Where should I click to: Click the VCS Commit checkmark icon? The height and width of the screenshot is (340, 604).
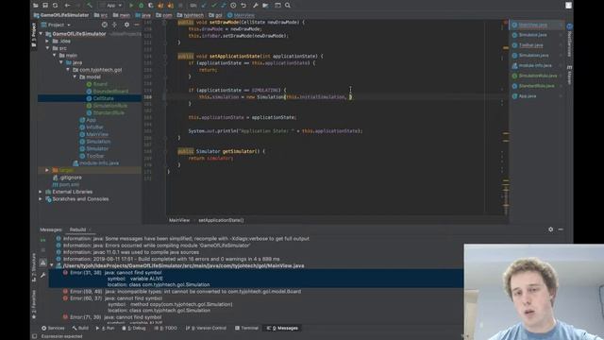click(214, 6)
